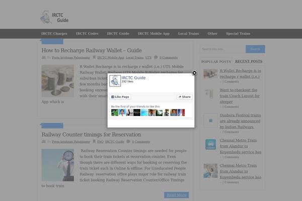Click thumbnail icon beside Dushera Festival post
The height and width of the screenshot is (201, 302).
coord(210,121)
